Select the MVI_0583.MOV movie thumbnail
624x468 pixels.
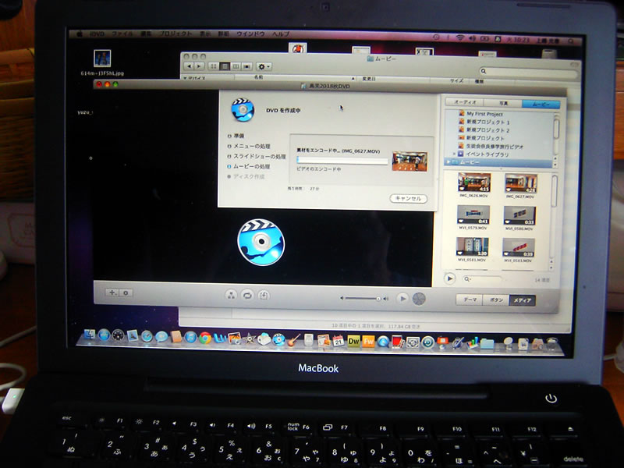click(x=519, y=247)
